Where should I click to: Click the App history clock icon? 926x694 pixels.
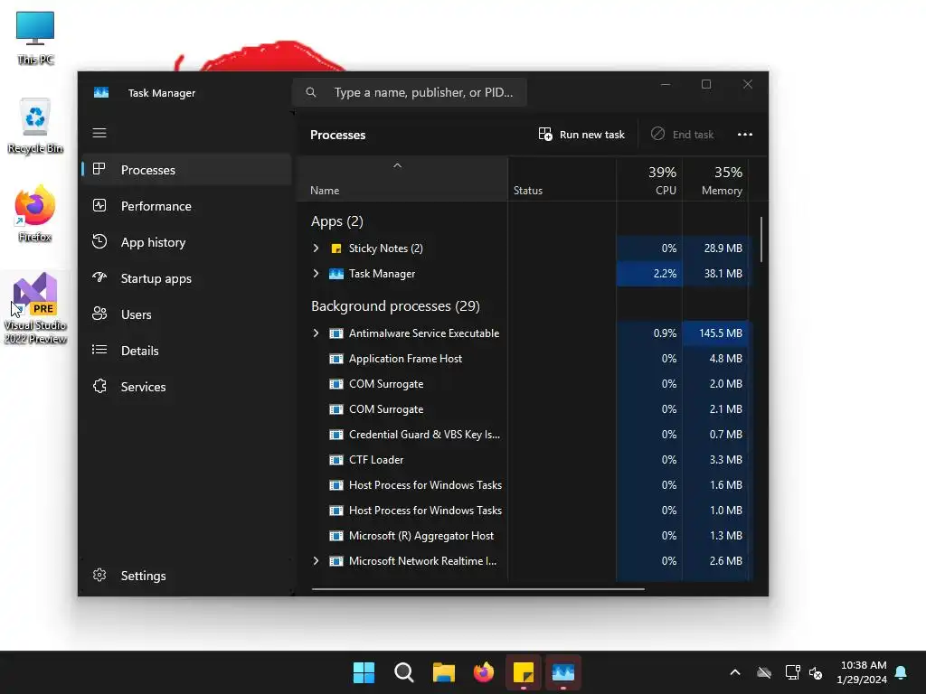click(x=99, y=241)
